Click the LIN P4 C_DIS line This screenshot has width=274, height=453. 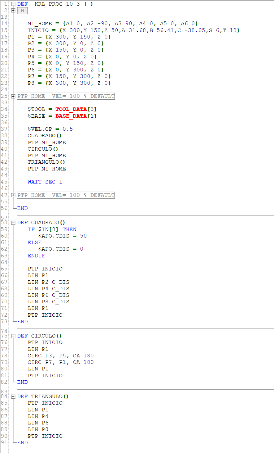[x=49, y=289]
